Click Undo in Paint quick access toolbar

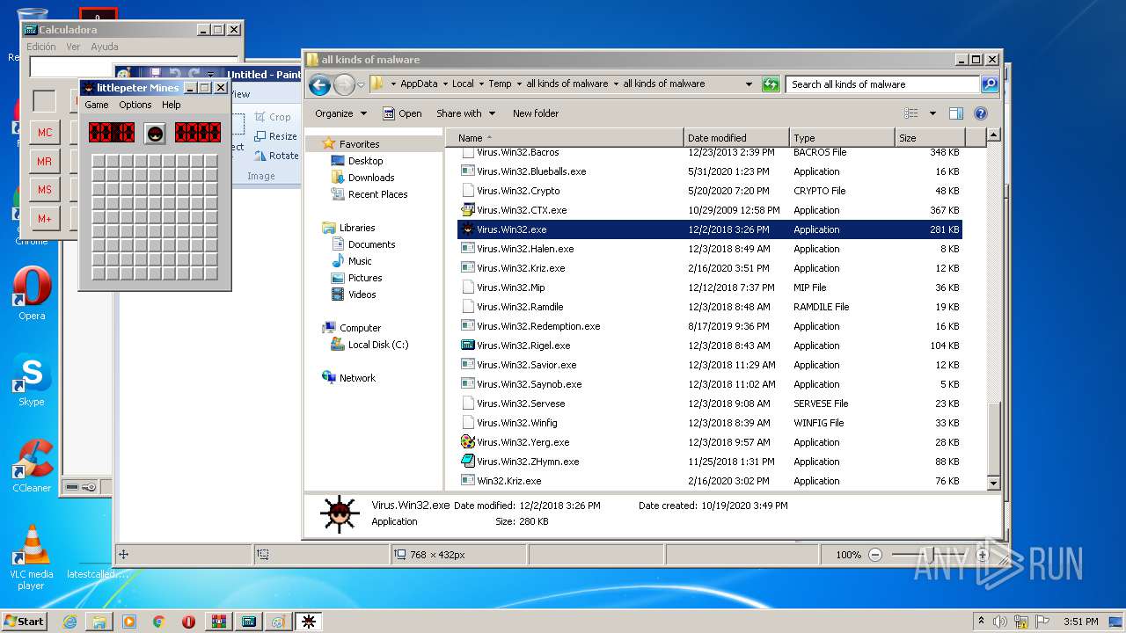pyautogui.click(x=174, y=75)
